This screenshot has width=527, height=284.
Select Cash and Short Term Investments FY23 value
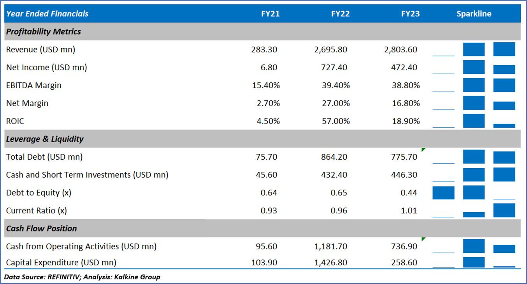(404, 175)
